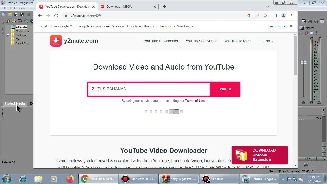
Task: Select All Media tree item
Action: click(21, 27)
